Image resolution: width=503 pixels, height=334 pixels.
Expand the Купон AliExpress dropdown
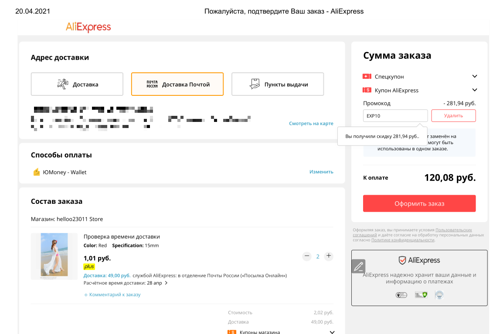point(475,90)
